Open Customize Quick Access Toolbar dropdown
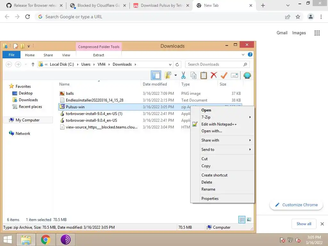 29,46
